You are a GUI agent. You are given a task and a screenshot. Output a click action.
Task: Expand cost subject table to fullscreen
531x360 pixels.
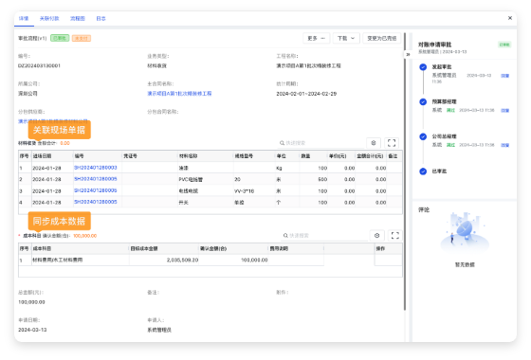pyautogui.click(x=394, y=236)
